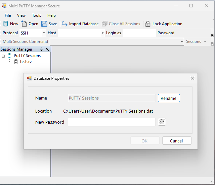Select the testsrv session icon

tap(16, 62)
